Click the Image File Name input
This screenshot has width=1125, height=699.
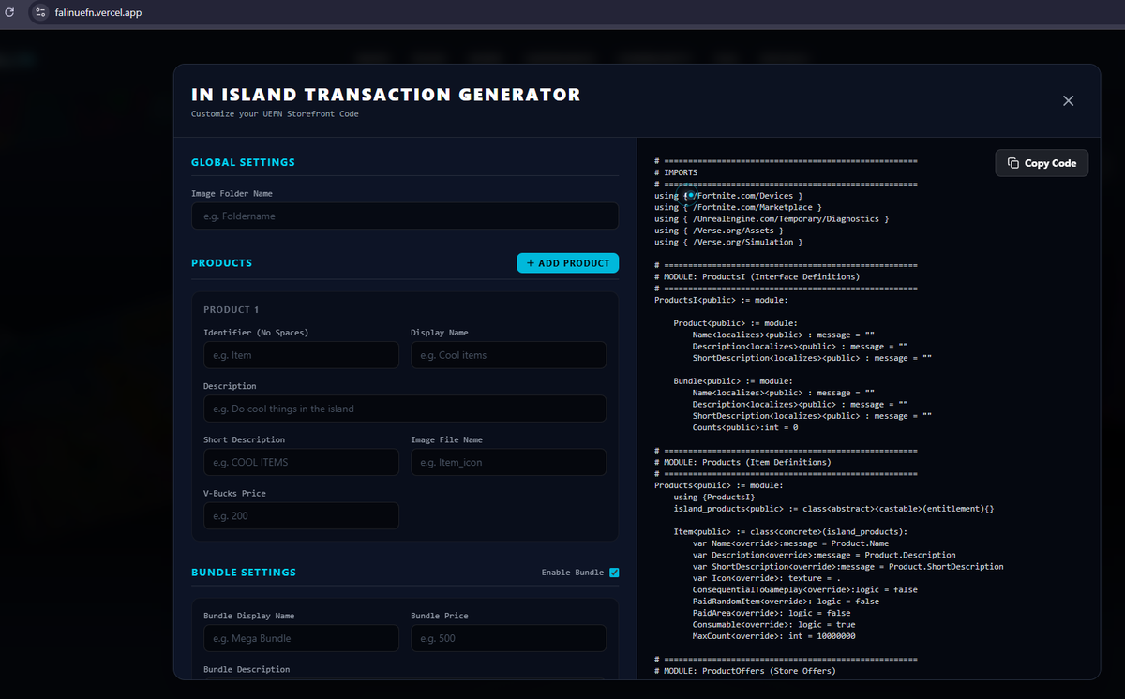(508, 462)
